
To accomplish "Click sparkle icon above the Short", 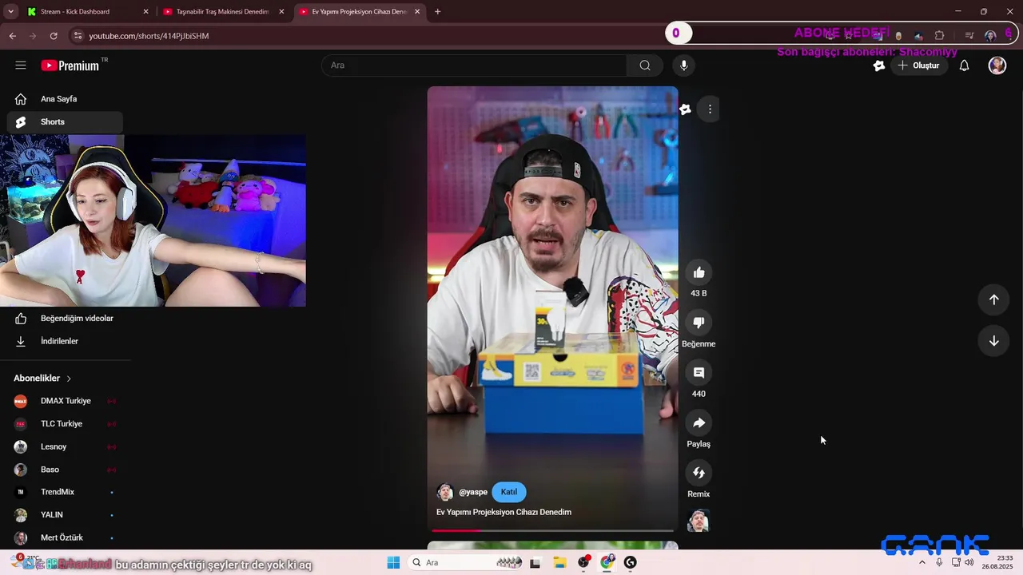I will (x=685, y=109).
